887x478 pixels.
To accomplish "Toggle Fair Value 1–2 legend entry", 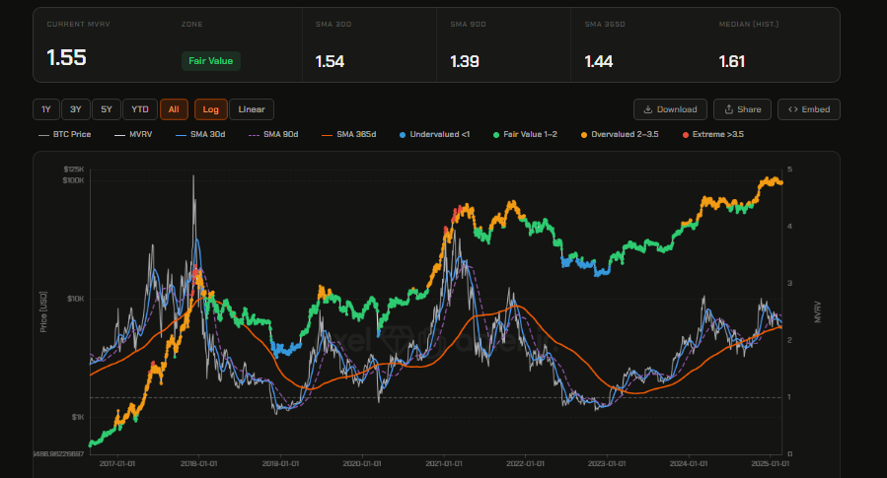I will pos(526,134).
